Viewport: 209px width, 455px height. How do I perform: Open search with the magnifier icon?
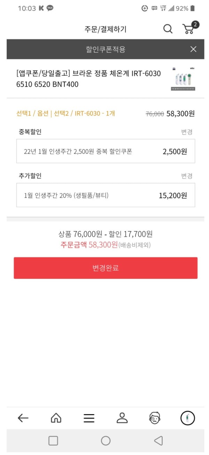168,29
